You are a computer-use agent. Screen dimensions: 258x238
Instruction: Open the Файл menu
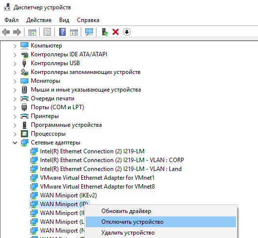11,20
